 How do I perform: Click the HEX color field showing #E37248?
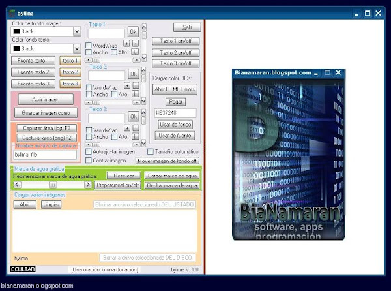(x=175, y=113)
